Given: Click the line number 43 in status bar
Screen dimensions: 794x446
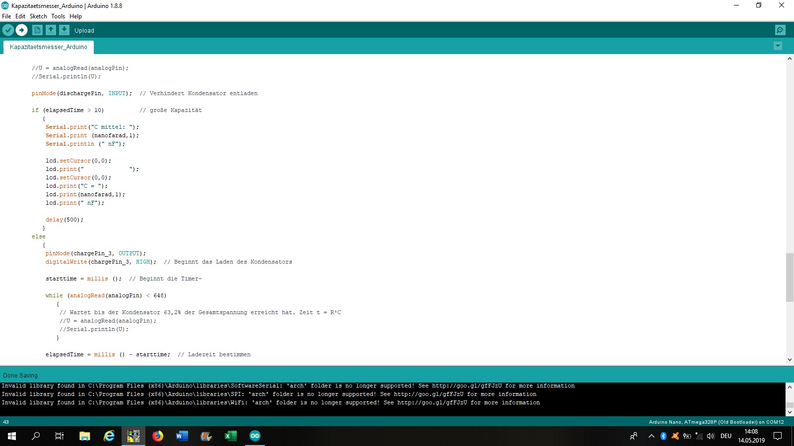Looking at the screenshot, I should point(6,422).
